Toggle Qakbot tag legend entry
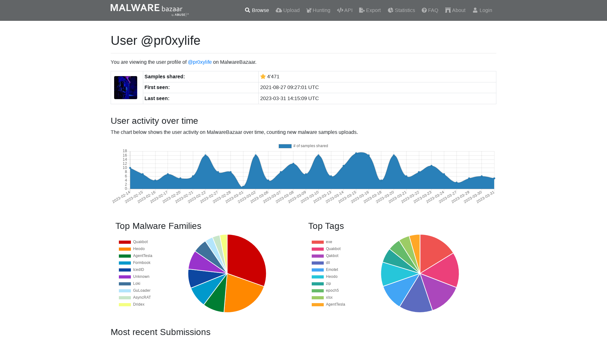The width and height of the screenshot is (607, 341). [x=325, y=256]
